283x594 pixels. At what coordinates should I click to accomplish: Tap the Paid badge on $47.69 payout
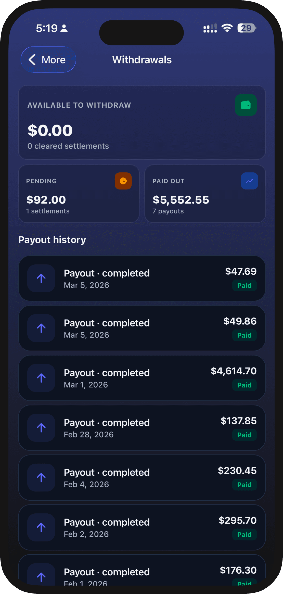pyautogui.click(x=244, y=285)
